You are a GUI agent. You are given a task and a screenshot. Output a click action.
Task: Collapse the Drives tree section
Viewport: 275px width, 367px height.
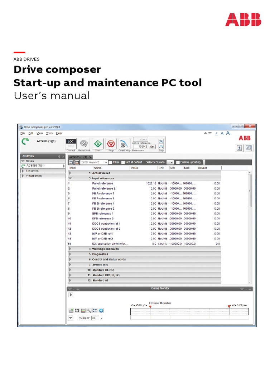tap(23, 161)
